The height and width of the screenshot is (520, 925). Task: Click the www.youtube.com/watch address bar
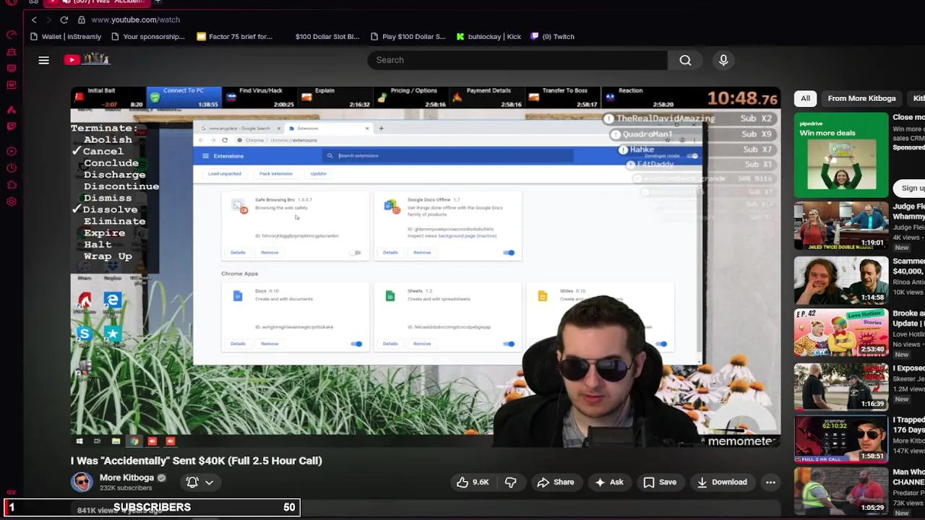pos(135,19)
